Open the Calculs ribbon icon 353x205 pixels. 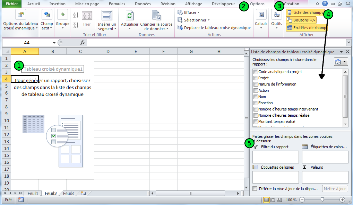(261, 15)
